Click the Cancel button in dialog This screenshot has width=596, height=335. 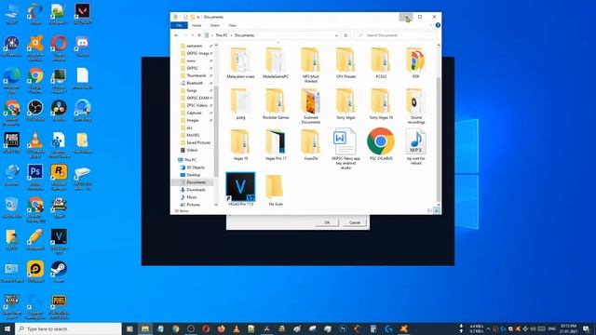click(355, 222)
